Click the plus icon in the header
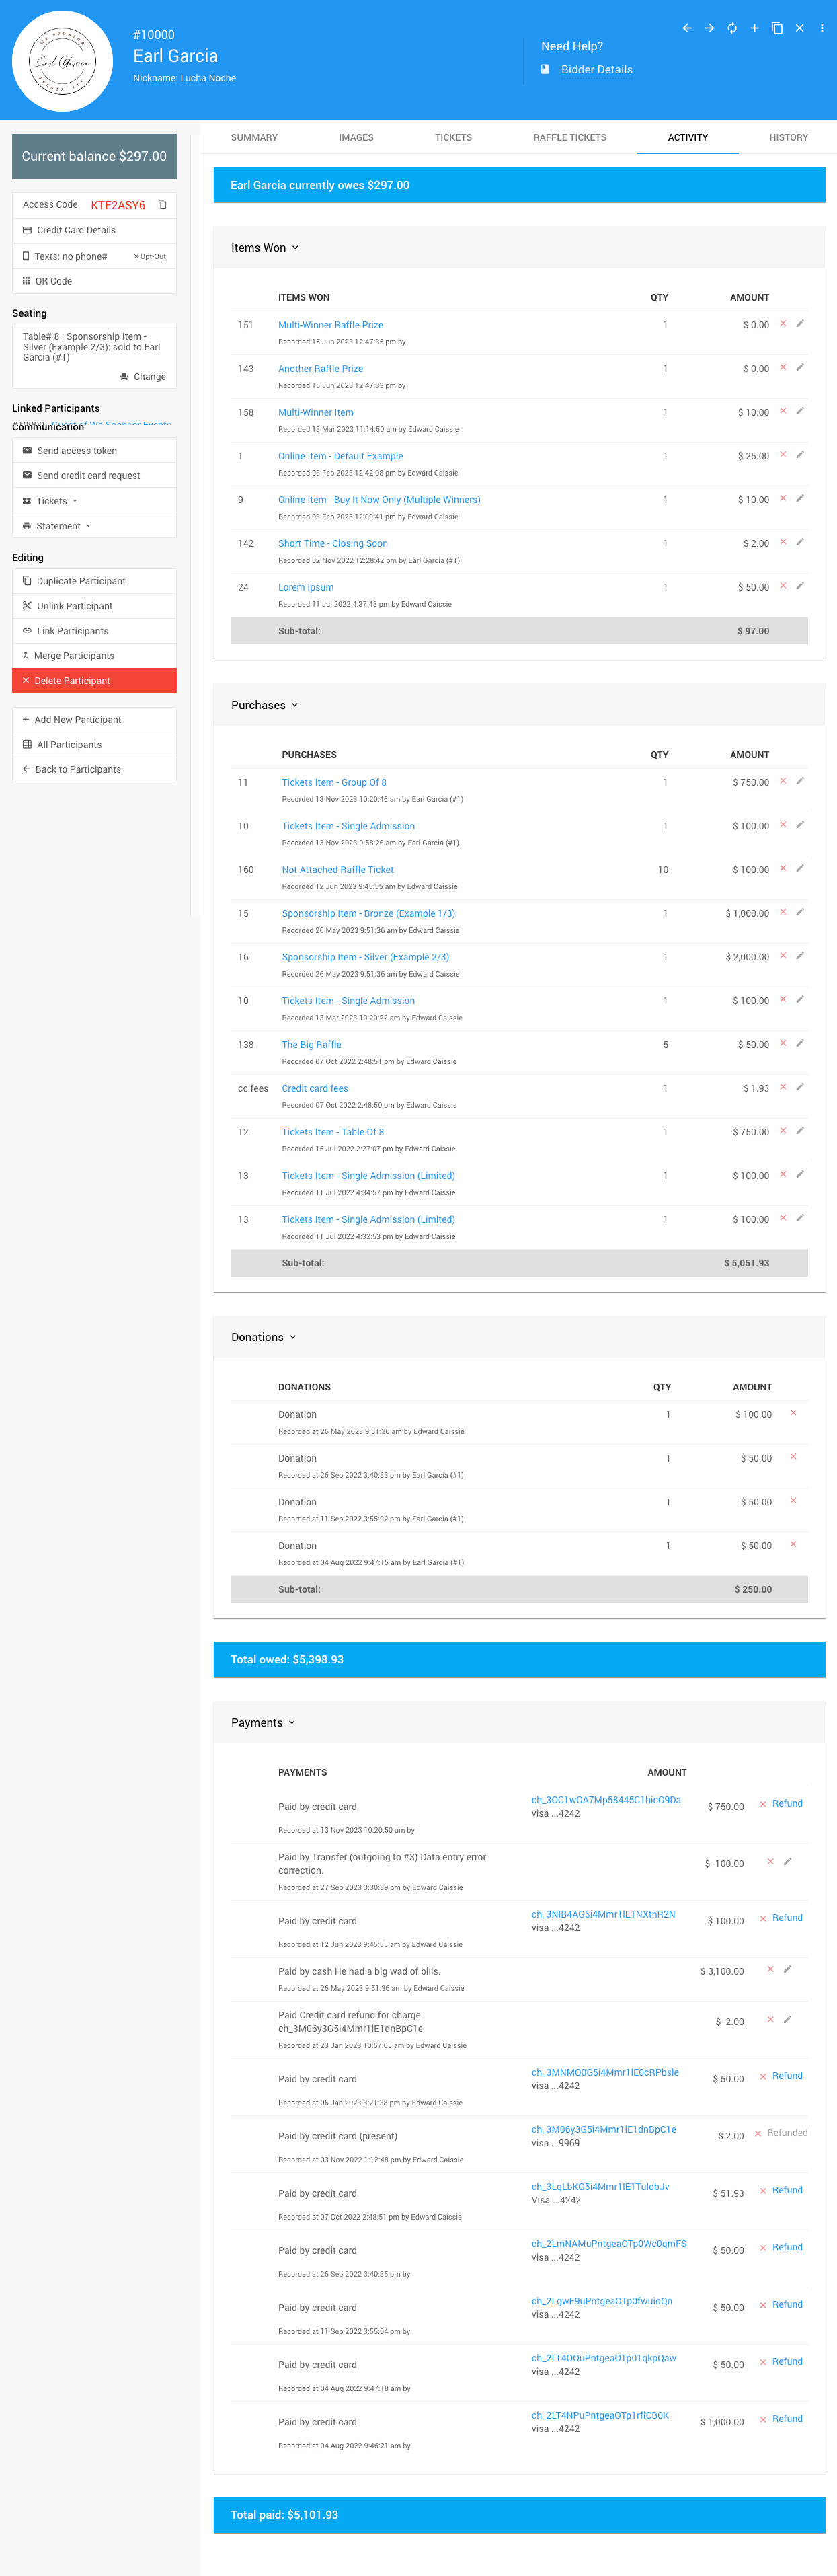Image resolution: width=837 pixels, height=2576 pixels. (754, 28)
